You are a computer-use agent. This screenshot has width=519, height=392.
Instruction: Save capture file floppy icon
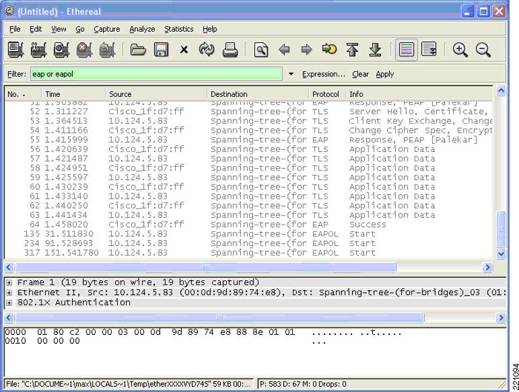coord(161,50)
